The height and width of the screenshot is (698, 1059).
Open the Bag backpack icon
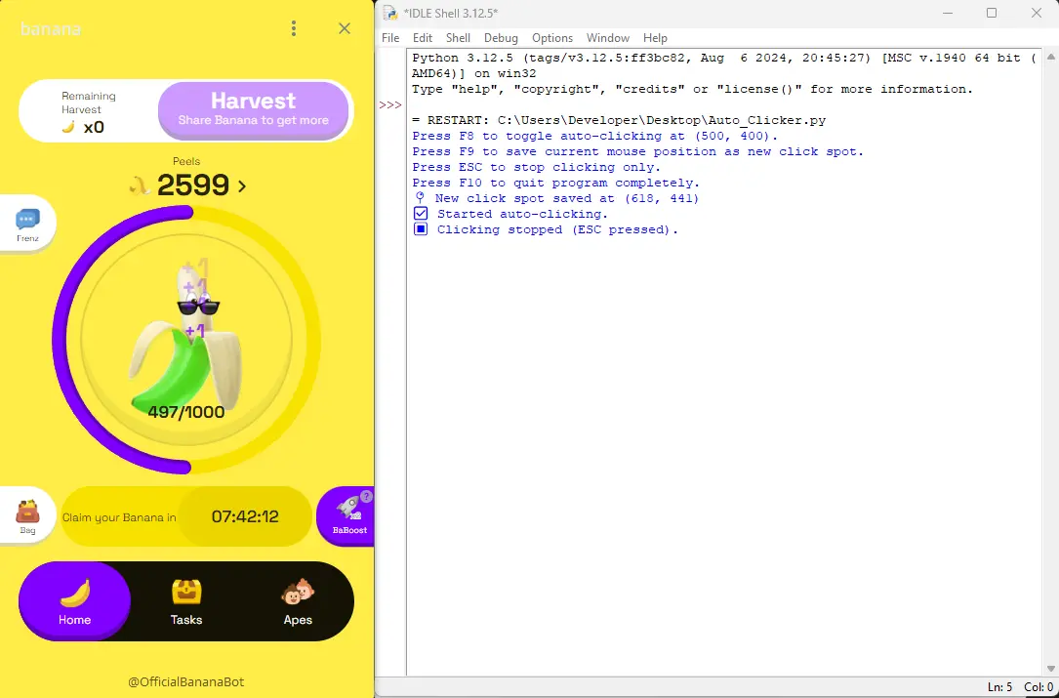[27, 516]
